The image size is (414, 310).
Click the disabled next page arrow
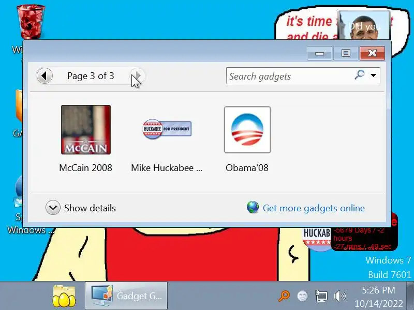[x=137, y=76]
